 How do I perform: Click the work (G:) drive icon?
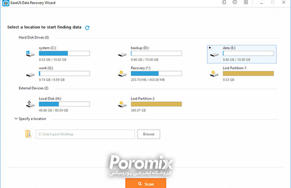31,74
